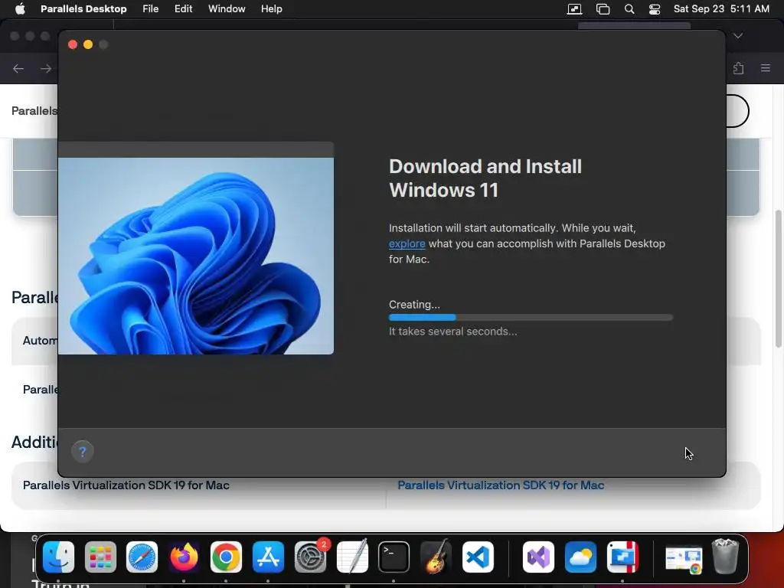Image resolution: width=784 pixels, height=588 pixels.
Task: Open the help question mark button
Action: (x=83, y=452)
